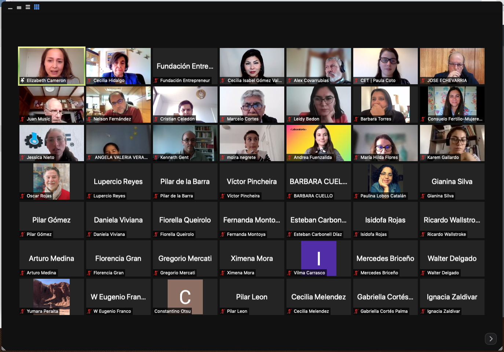Go to the next page of participants

point(490,339)
